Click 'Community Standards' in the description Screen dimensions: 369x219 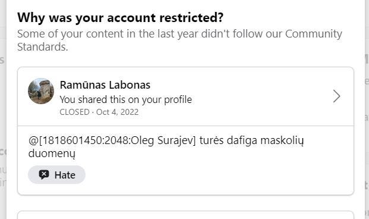(179, 40)
